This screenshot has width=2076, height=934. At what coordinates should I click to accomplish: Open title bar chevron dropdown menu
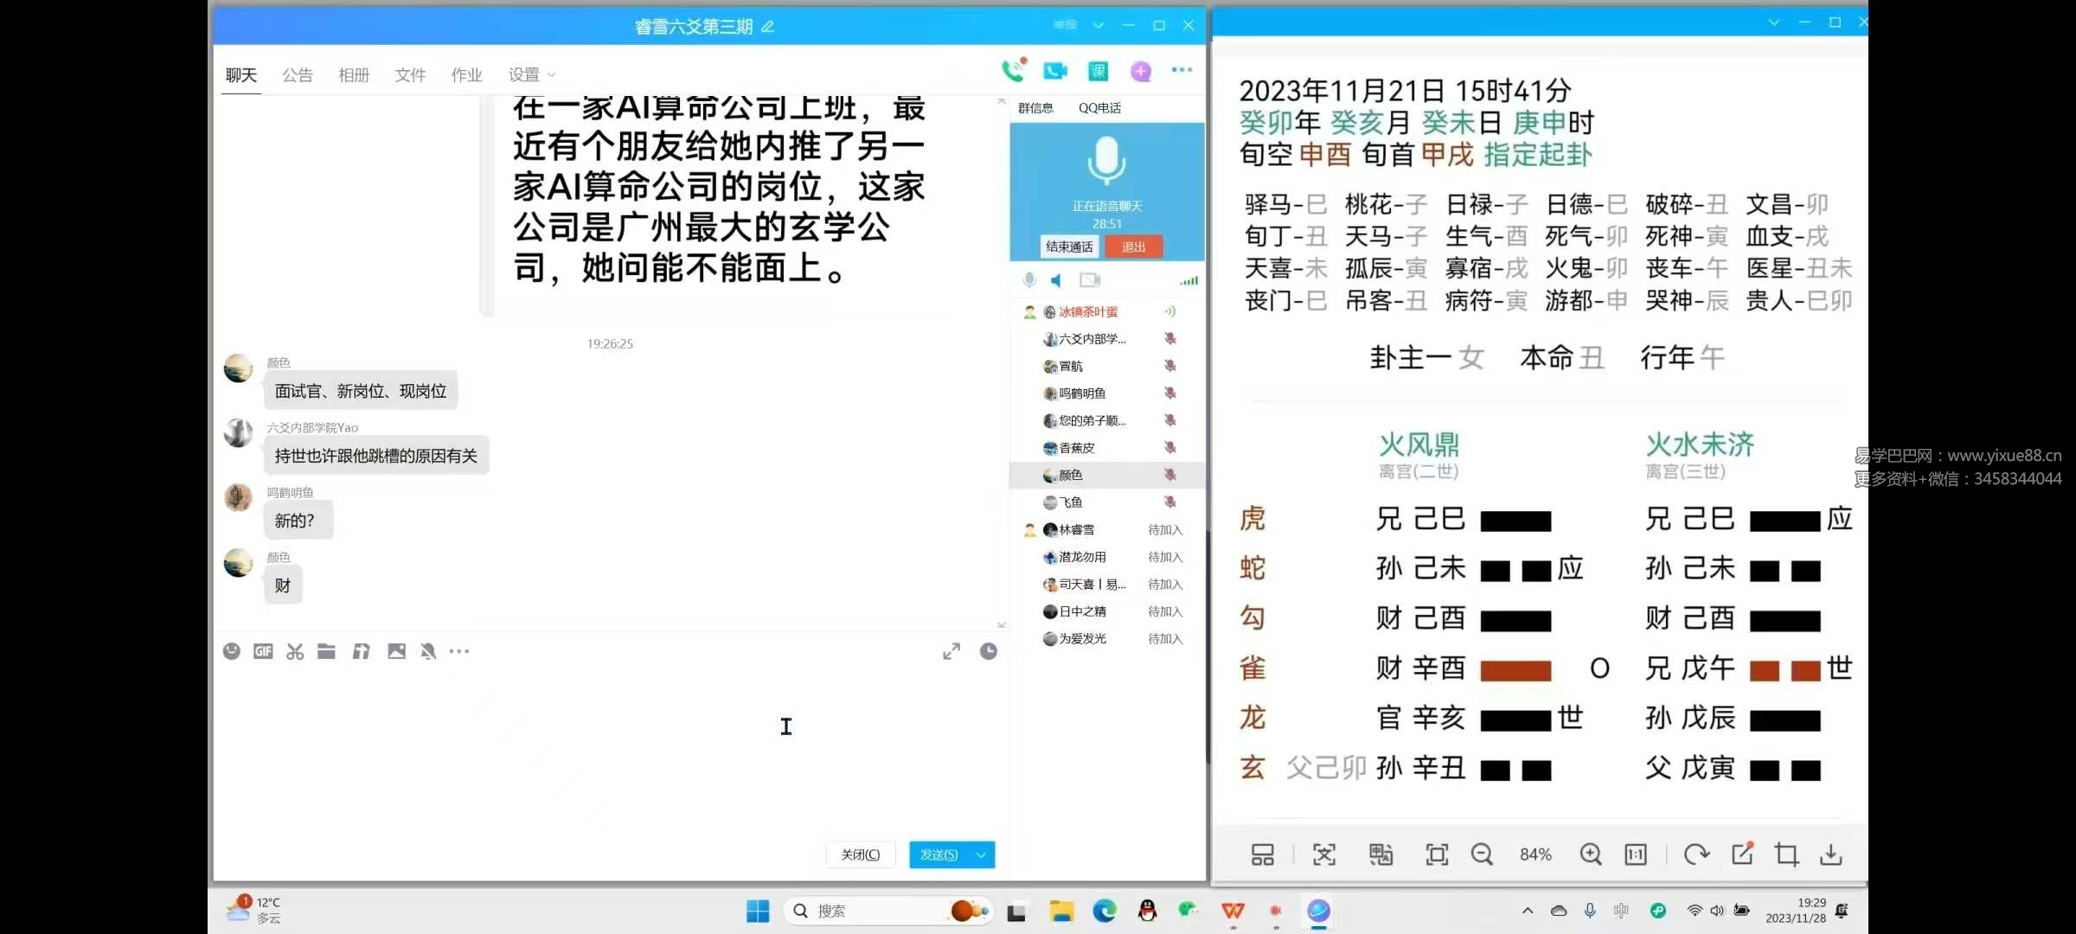(x=1098, y=25)
